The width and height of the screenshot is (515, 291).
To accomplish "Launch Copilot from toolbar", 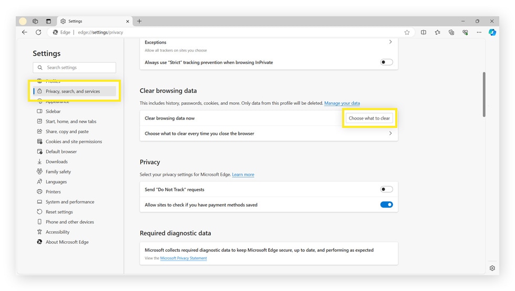I will pyautogui.click(x=492, y=32).
